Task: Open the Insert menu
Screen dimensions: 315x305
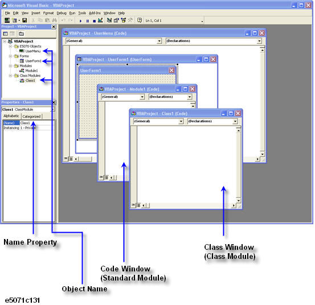Action: click(36, 13)
